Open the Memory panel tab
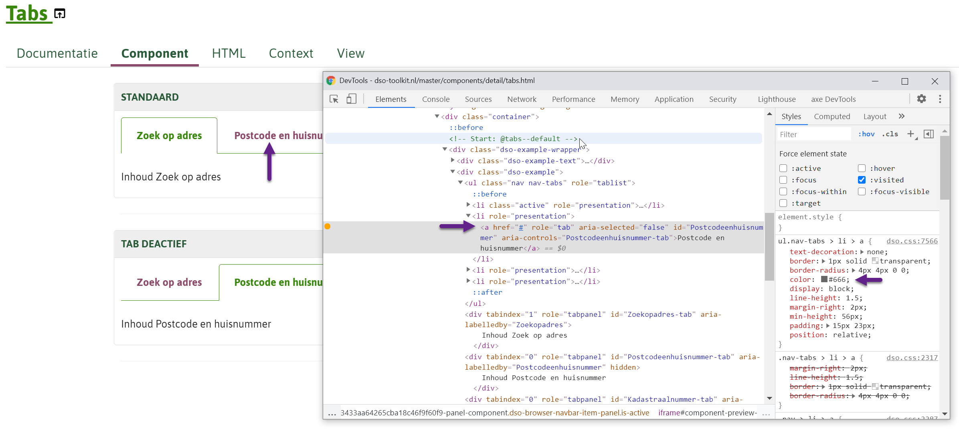 click(625, 99)
